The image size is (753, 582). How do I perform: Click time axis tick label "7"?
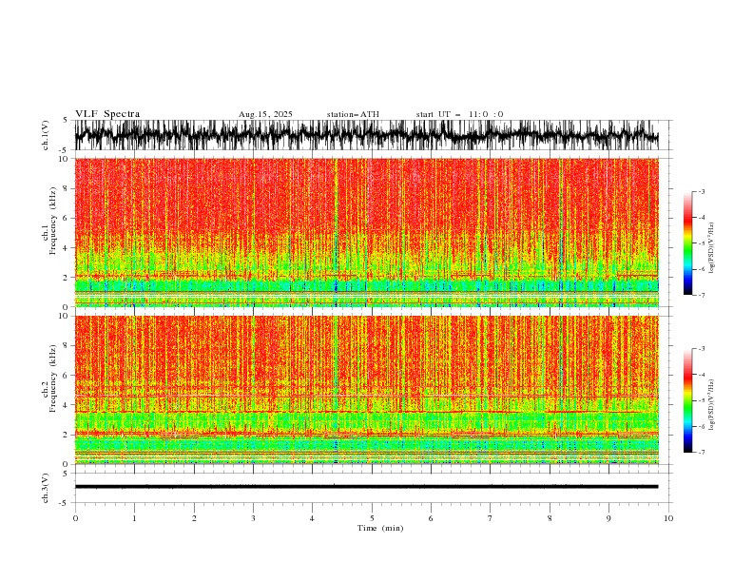[491, 518]
